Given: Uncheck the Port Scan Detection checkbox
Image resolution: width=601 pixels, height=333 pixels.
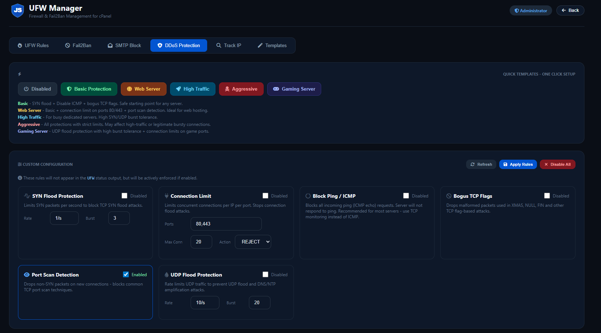Looking at the screenshot, I should pos(126,274).
